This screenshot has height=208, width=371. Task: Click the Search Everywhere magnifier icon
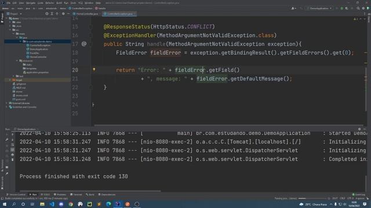358,9
